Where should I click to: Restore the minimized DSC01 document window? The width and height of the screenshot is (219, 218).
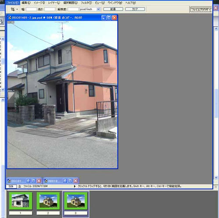tap(28, 181)
